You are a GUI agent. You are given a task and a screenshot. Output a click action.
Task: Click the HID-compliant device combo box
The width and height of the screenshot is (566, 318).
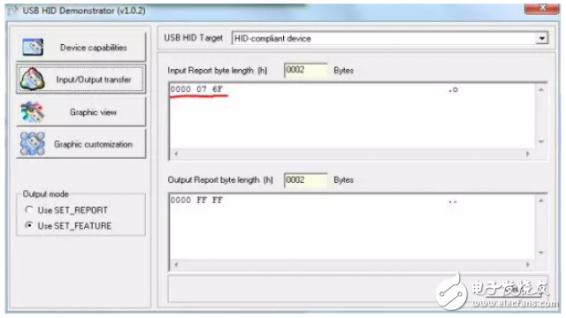pos(390,38)
